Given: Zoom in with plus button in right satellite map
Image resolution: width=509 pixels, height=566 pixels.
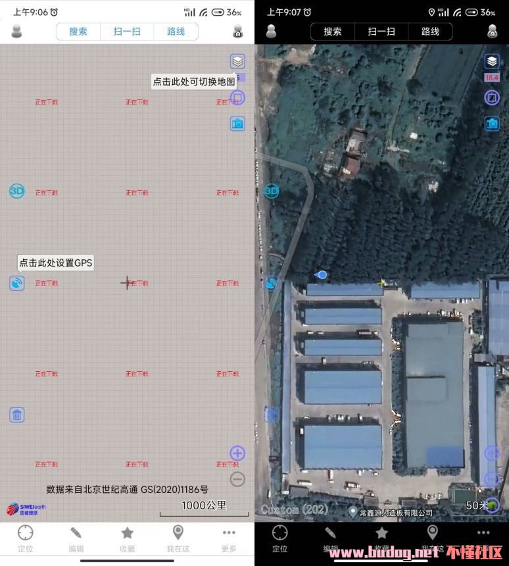Looking at the screenshot, I should [492, 453].
